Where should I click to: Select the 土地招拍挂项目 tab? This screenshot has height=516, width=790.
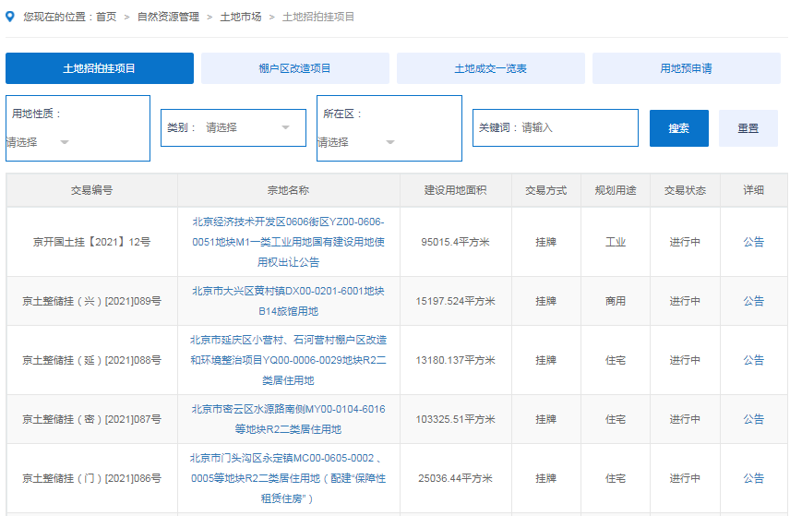[x=100, y=68]
